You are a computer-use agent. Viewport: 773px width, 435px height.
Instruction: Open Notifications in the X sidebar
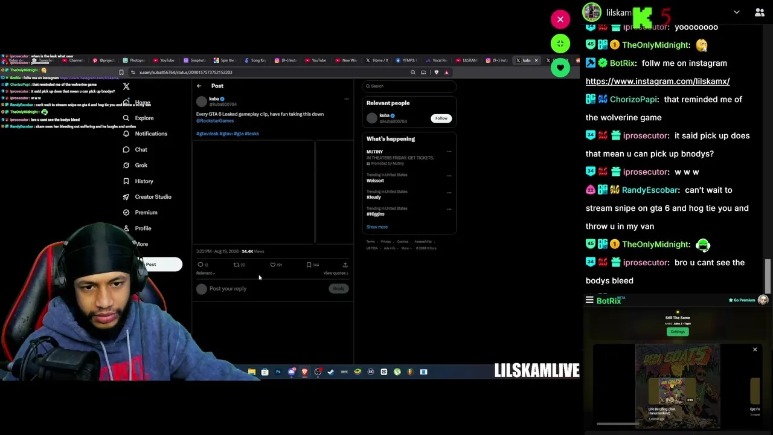coord(145,134)
